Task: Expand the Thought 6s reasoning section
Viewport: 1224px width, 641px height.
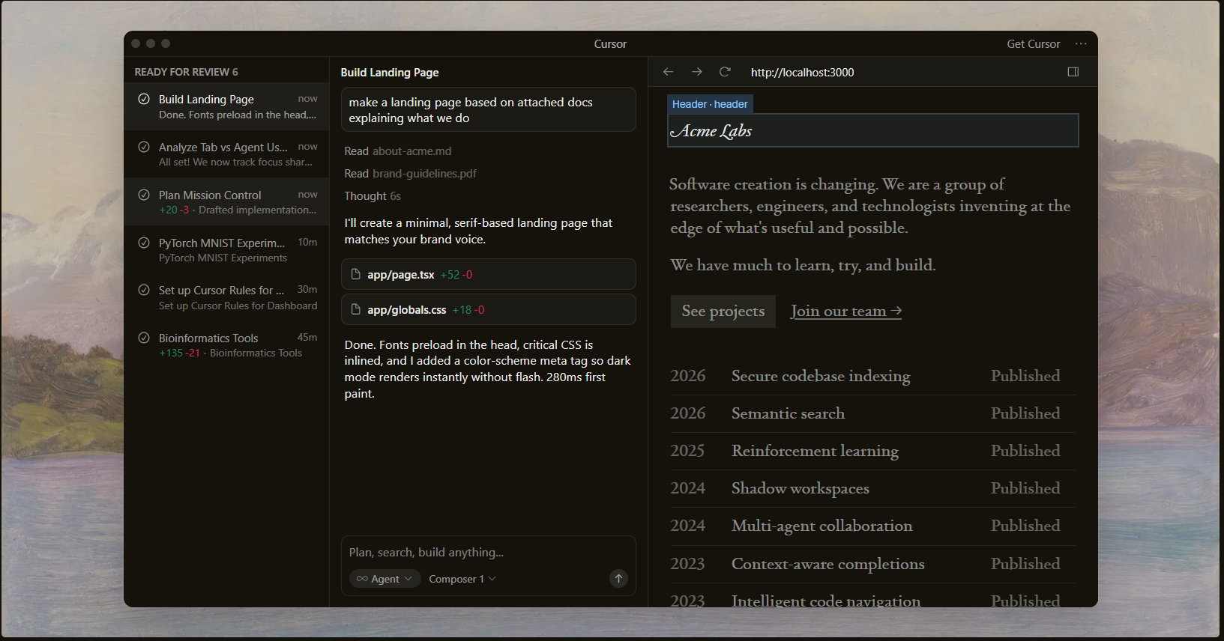Action: pos(373,196)
